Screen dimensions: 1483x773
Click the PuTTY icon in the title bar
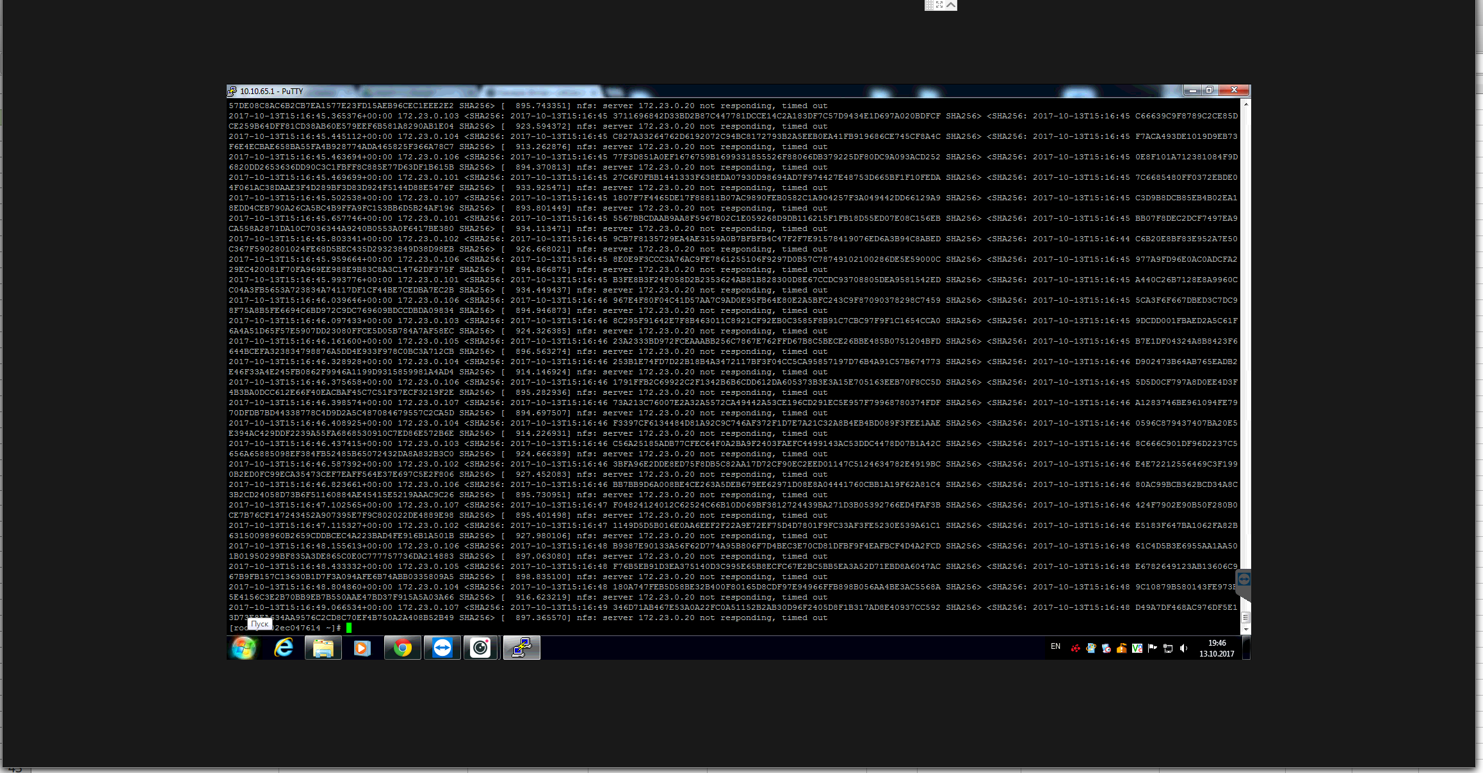232,91
